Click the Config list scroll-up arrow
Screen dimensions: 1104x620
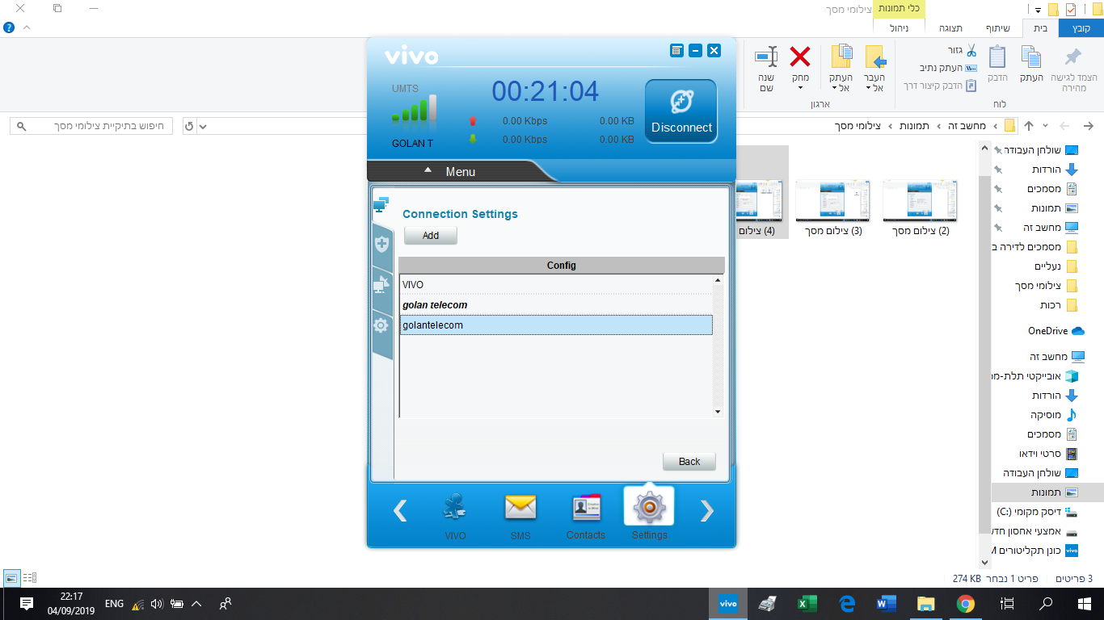point(718,281)
